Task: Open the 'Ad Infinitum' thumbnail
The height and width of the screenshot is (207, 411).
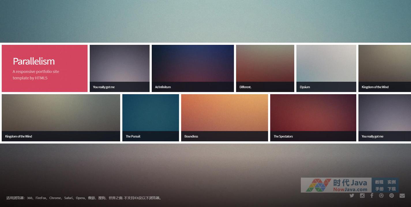Action: 193,68
